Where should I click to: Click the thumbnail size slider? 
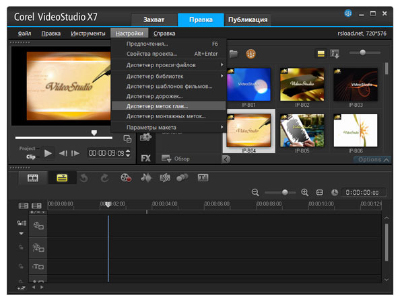[362, 52]
